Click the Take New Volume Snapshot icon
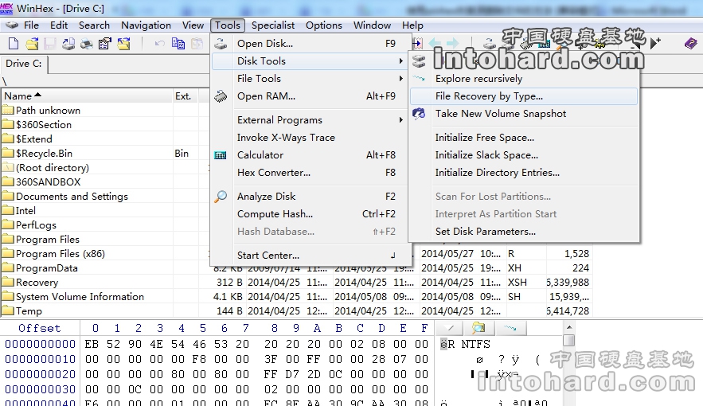 coord(419,113)
